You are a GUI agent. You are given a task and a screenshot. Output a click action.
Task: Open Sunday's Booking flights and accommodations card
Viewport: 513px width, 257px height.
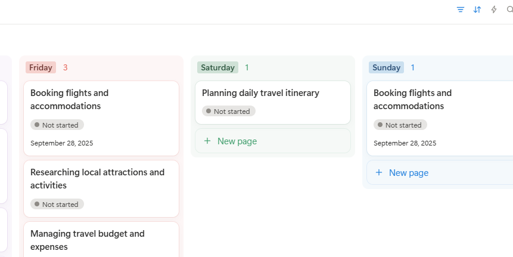click(x=441, y=100)
